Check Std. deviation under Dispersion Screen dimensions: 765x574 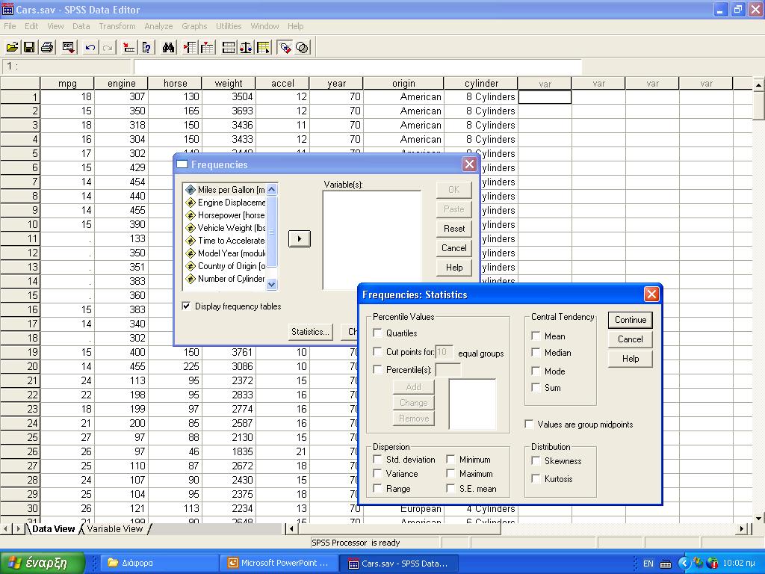[377, 460]
